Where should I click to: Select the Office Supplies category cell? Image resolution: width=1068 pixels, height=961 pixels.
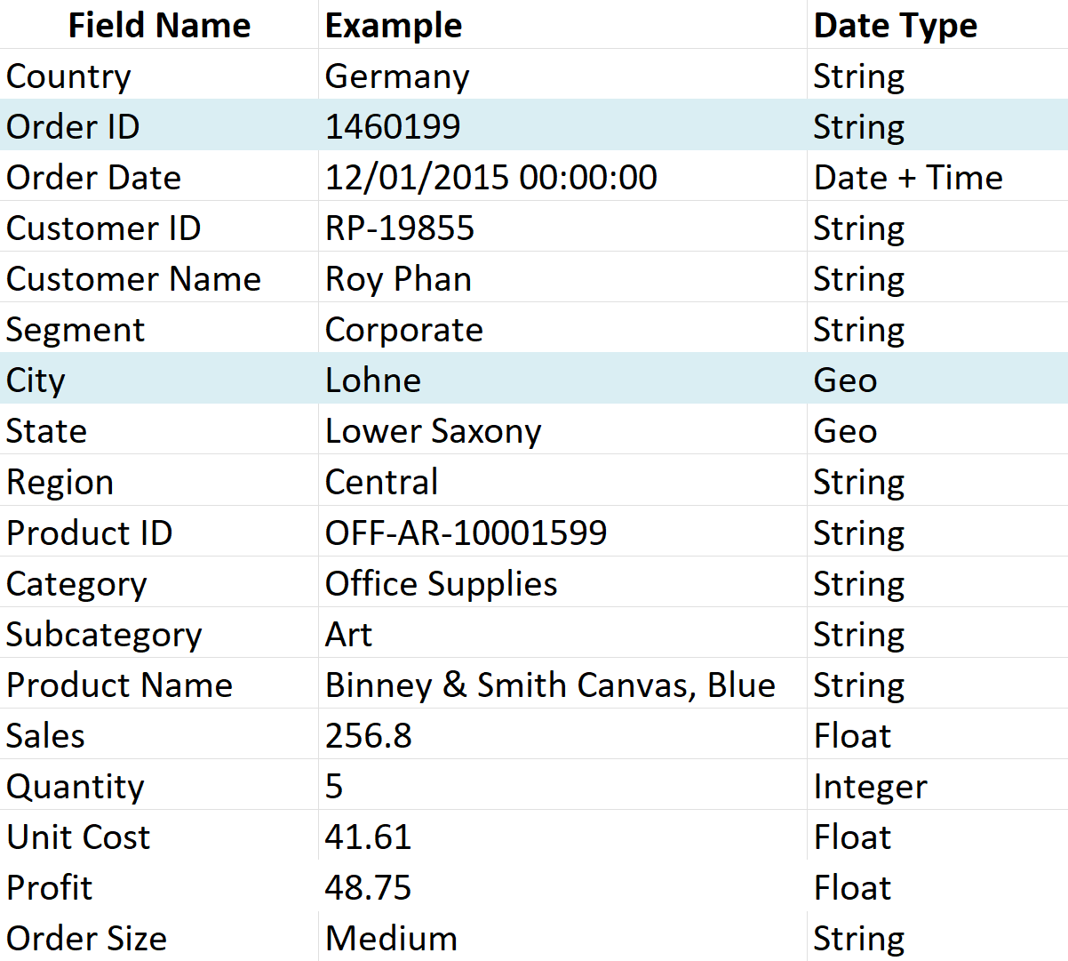(x=441, y=583)
